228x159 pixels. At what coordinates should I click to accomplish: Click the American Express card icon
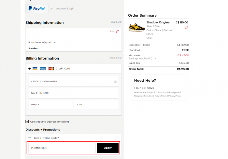[x=43, y=69]
